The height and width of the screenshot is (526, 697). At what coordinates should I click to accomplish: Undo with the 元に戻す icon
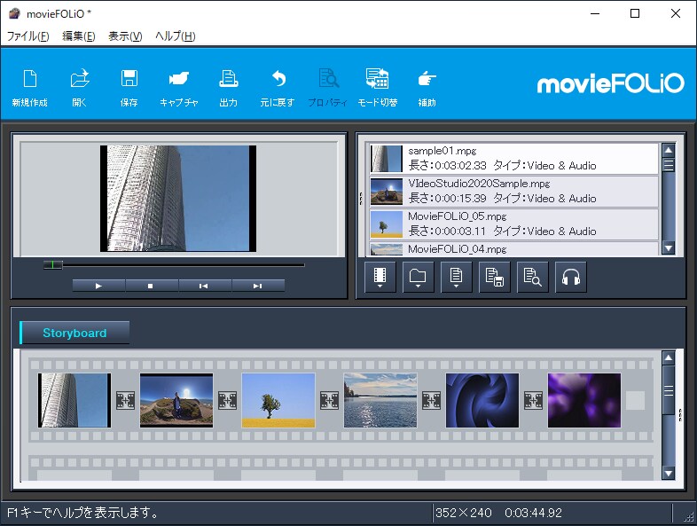(278, 87)
